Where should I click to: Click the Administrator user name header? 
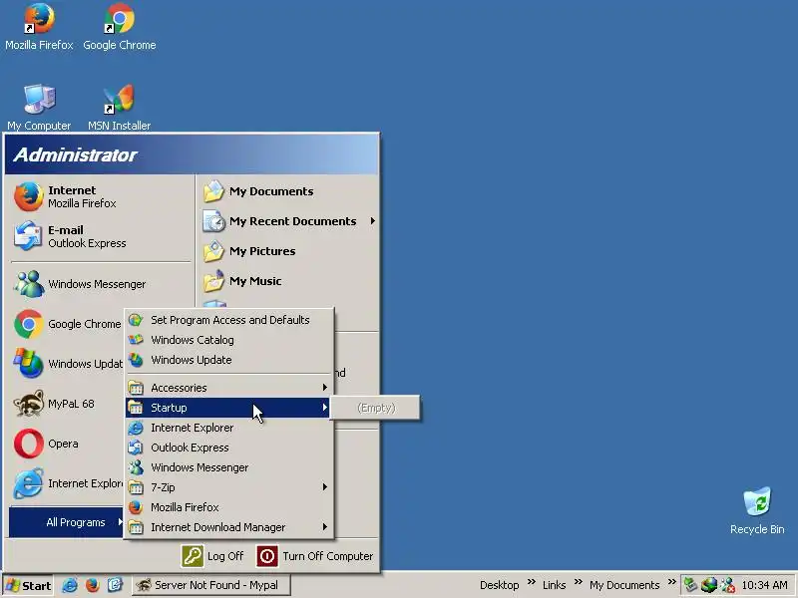coord(75,154)
